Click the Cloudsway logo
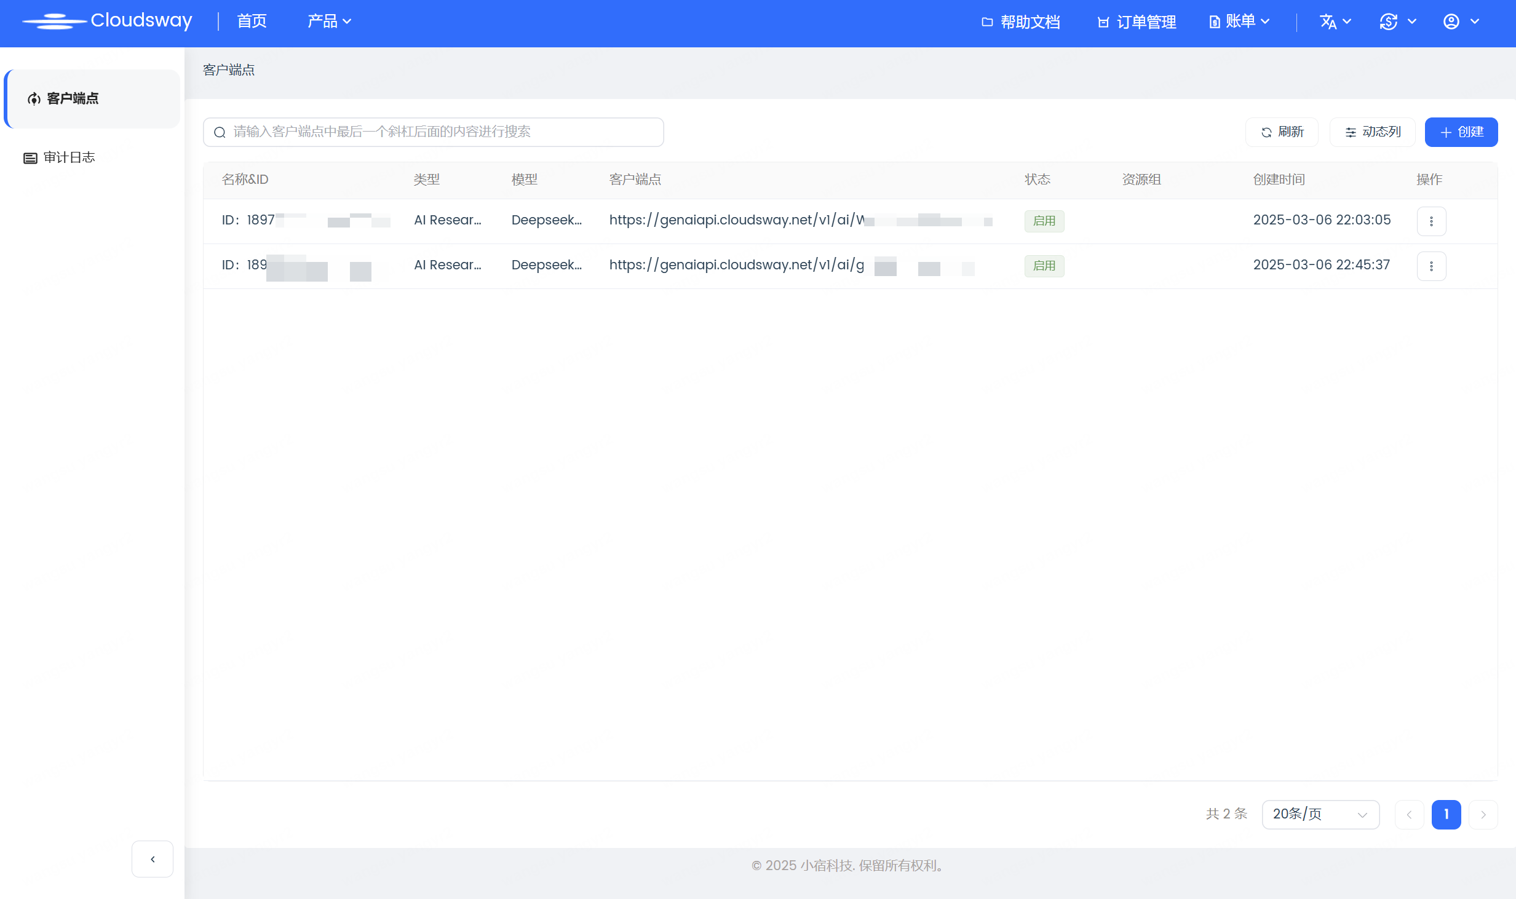This screenshot has width=1516, height=899. pyautogui.click(x=108, y=22)
